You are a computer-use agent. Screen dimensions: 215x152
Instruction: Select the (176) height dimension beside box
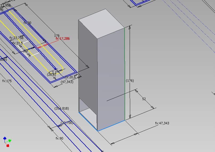coord(130,81)
